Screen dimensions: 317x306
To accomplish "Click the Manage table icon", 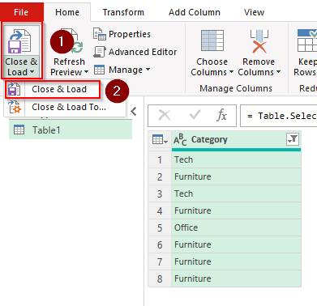I will tap(99, 70).
